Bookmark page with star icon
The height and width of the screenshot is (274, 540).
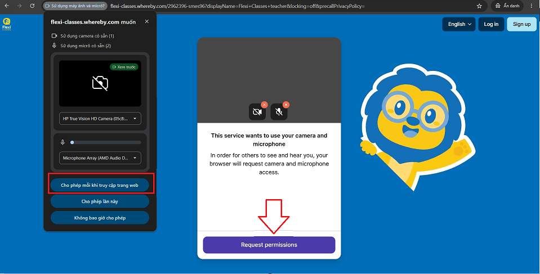(x=479, y=6)
